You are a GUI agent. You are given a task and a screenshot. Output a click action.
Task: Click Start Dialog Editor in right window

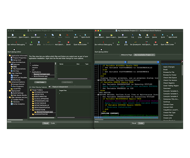click(x=101, y=51)
